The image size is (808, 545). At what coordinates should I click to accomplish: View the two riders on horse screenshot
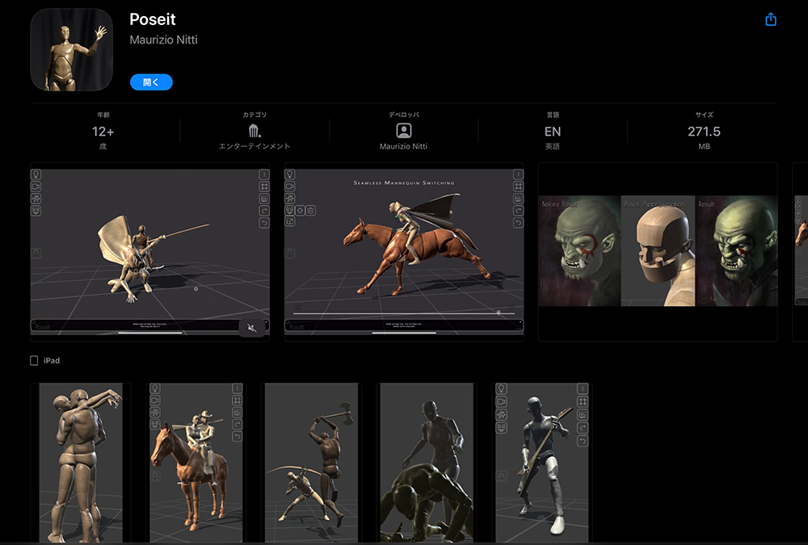click(x=196, y=463)
